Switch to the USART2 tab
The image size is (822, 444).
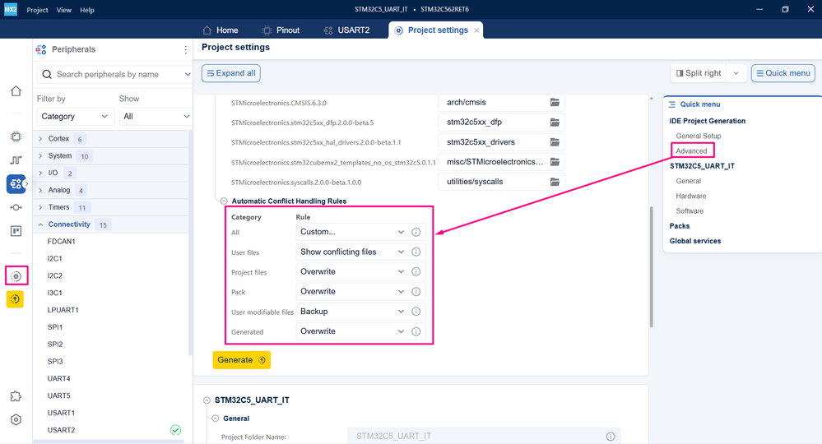click(346, 30)
